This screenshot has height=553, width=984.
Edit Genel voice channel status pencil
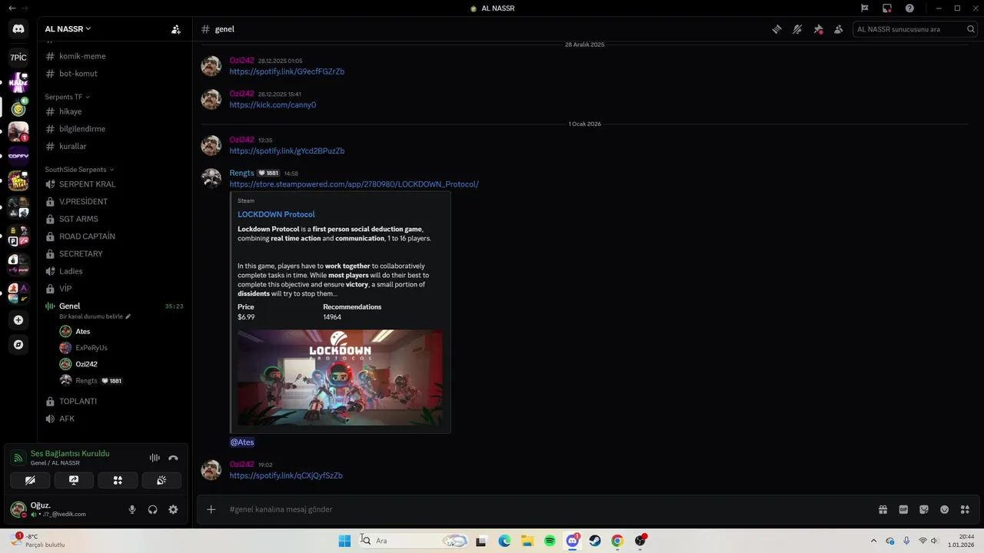pyautogui.click(x=128, y=316)
